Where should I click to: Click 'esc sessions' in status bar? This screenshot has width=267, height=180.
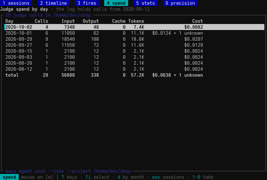pyautogui.click(x=168, y=177)
